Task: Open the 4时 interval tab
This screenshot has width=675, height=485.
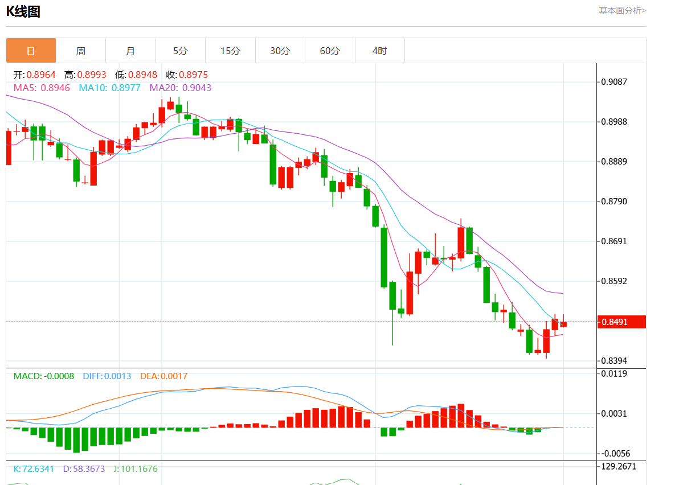Action: tap(380, 51)
